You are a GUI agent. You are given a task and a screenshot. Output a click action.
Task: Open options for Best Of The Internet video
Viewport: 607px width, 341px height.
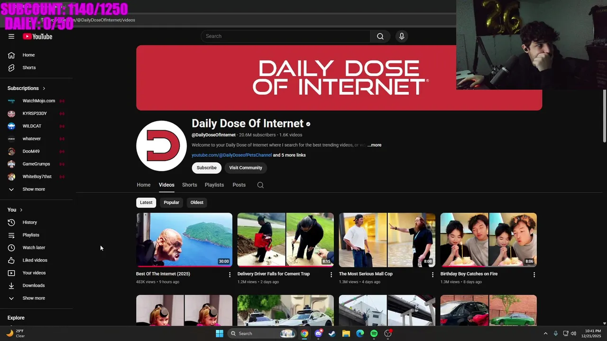(230, 275)
